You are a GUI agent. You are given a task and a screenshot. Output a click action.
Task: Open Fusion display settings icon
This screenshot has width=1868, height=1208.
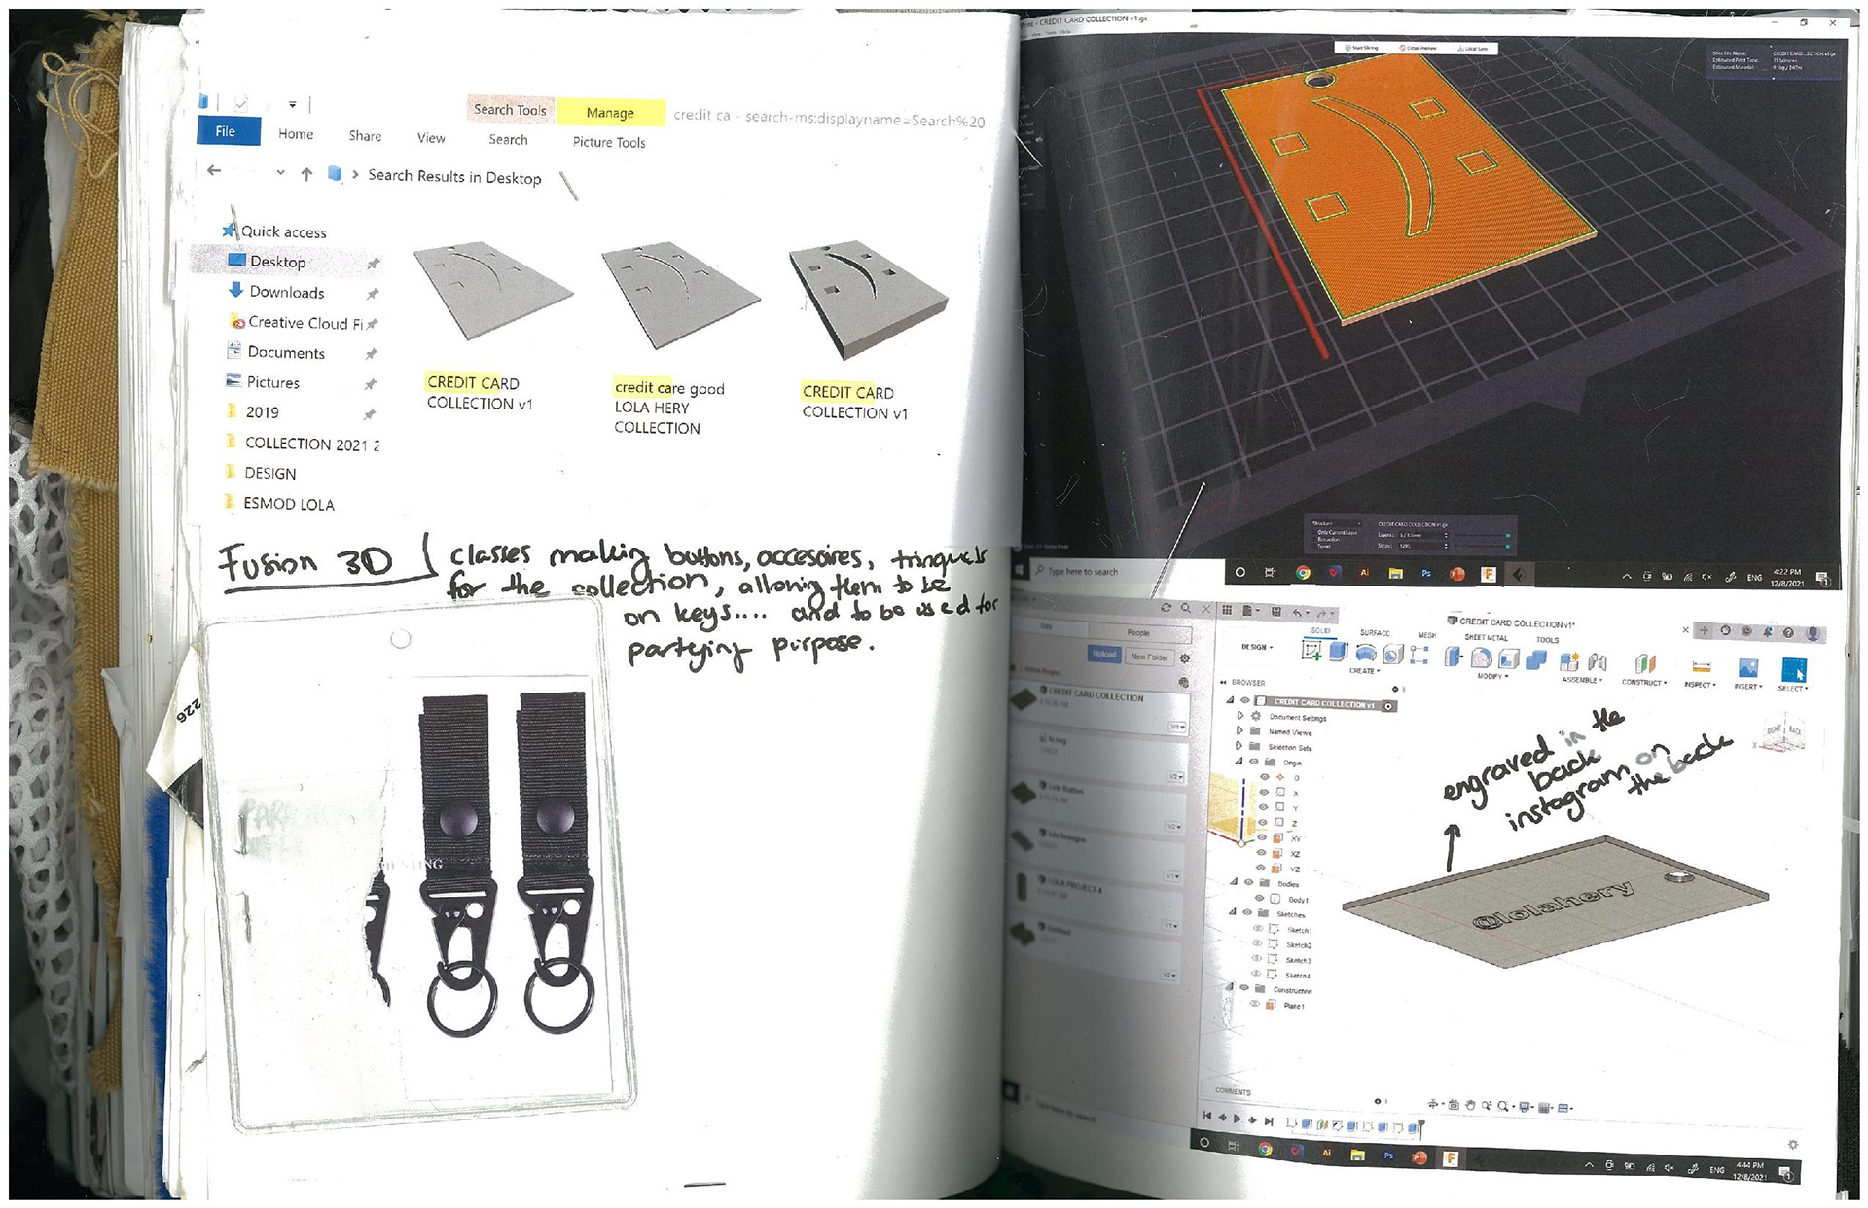point(1525,1107)
